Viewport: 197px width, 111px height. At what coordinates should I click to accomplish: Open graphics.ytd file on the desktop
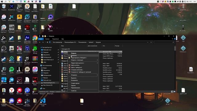[x=183, y=91]
